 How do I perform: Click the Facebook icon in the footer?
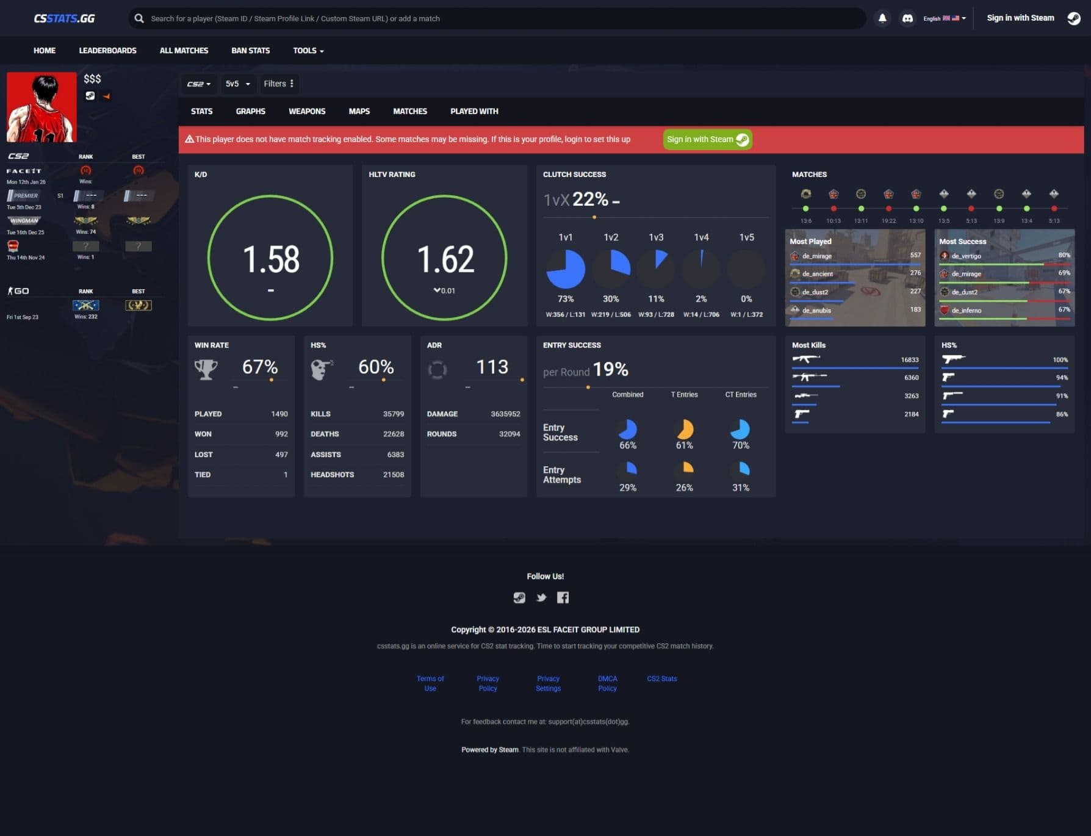click(x=563, y=597)
